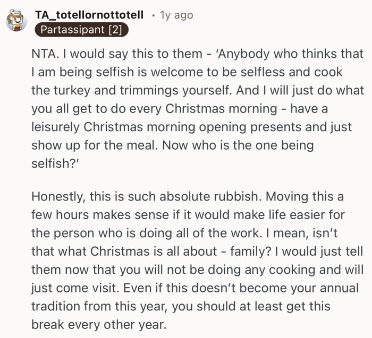Click the word "selfish?'" ending the first paragraph
Viewport: 372px width, 338px height.
[53, 162]
